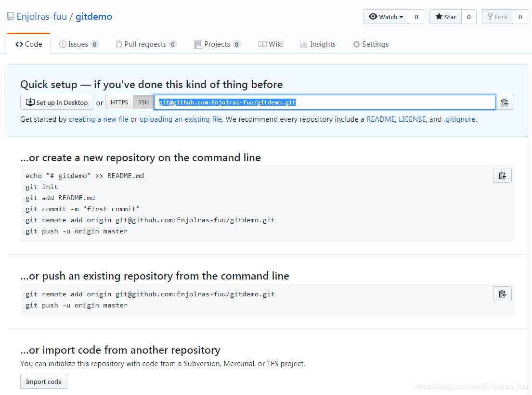The height and width of the screenshot is (395, 532).
Task: Open the README recommendation link
Action: [381, 119]
